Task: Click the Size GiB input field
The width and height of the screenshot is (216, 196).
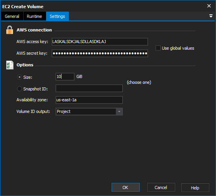Action: coord(65,76)
